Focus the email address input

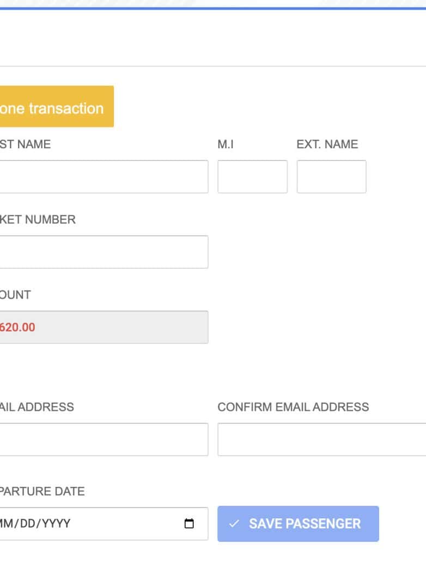[x=102, y=439]
